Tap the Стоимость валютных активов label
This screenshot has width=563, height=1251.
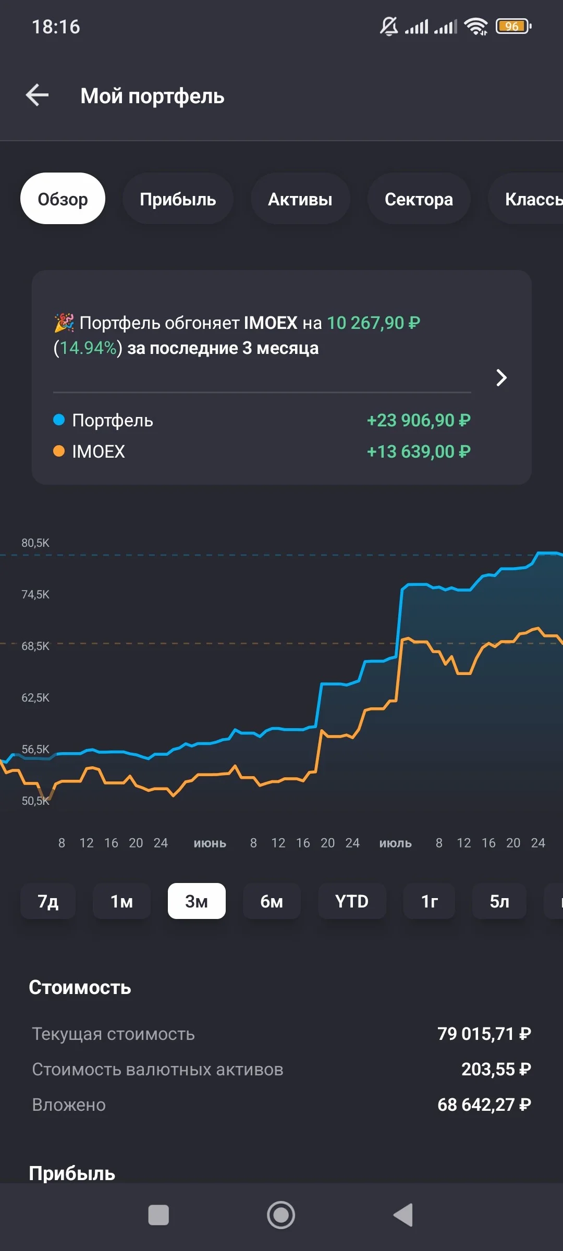click(x=157, y=1069)
